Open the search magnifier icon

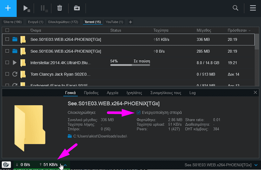coord(235,8)
